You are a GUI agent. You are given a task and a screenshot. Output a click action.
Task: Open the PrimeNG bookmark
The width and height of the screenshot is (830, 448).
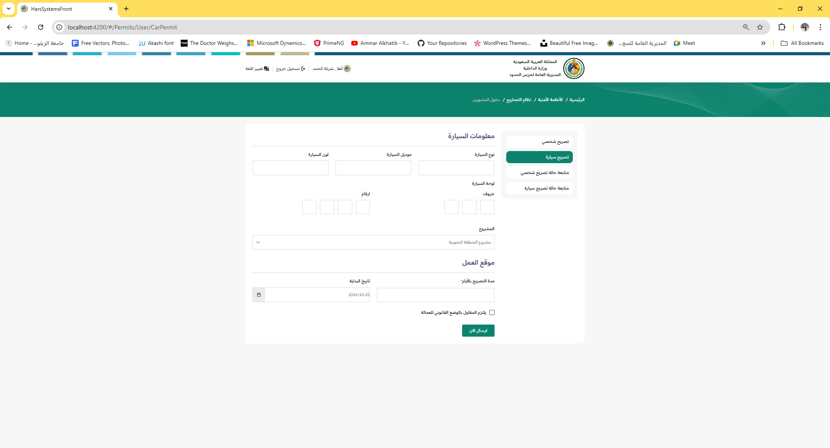[329, 43]
